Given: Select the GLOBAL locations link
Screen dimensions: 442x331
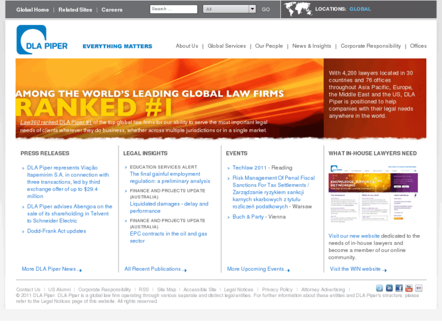Looking at the screenshot, I should 360,9.
